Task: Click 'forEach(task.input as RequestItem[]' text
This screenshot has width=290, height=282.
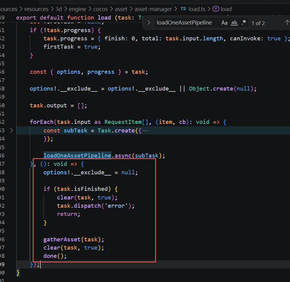Action: point(89,122)
